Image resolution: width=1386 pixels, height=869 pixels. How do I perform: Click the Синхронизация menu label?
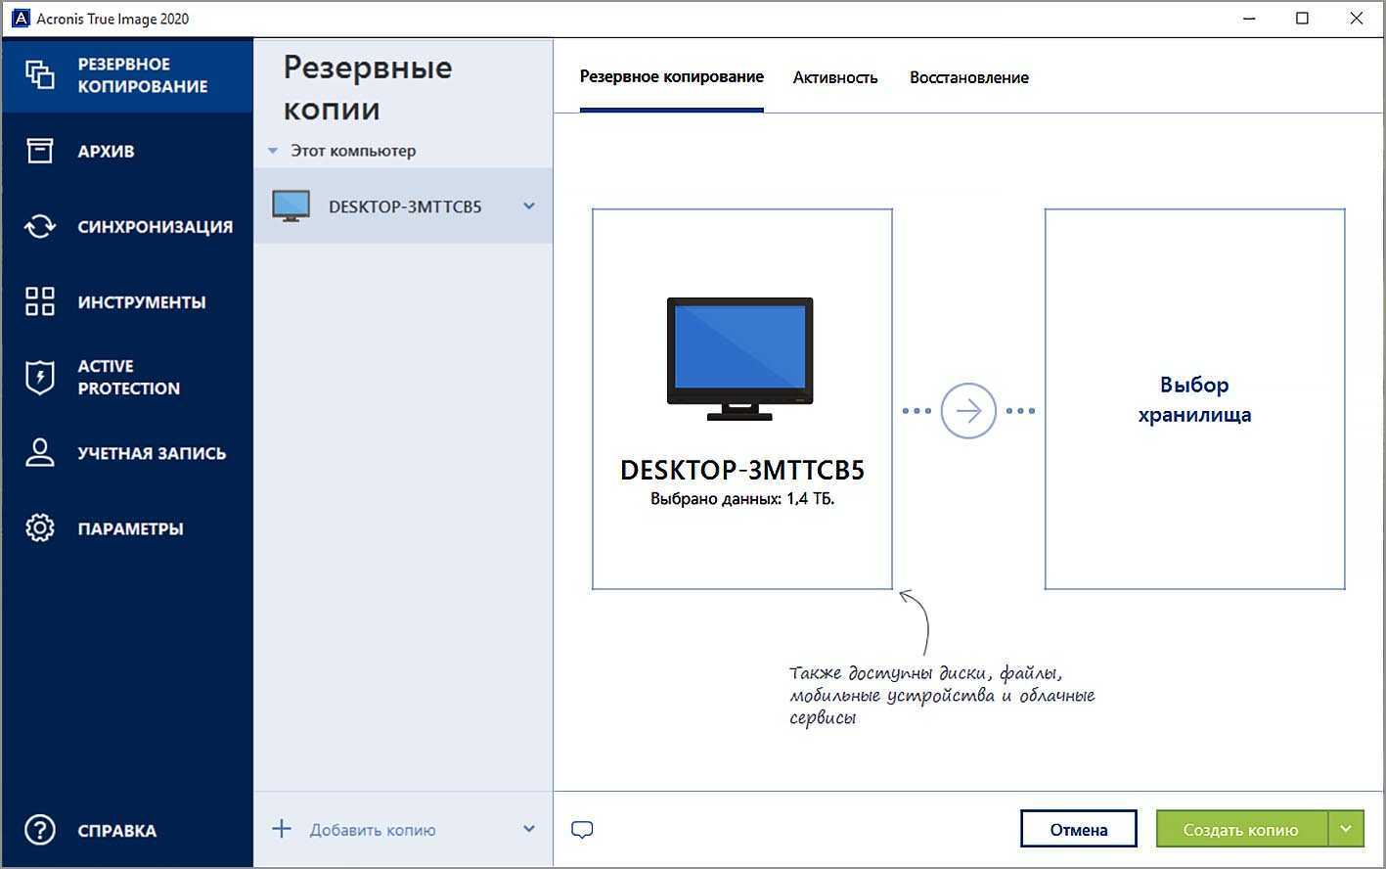(156, 226)
